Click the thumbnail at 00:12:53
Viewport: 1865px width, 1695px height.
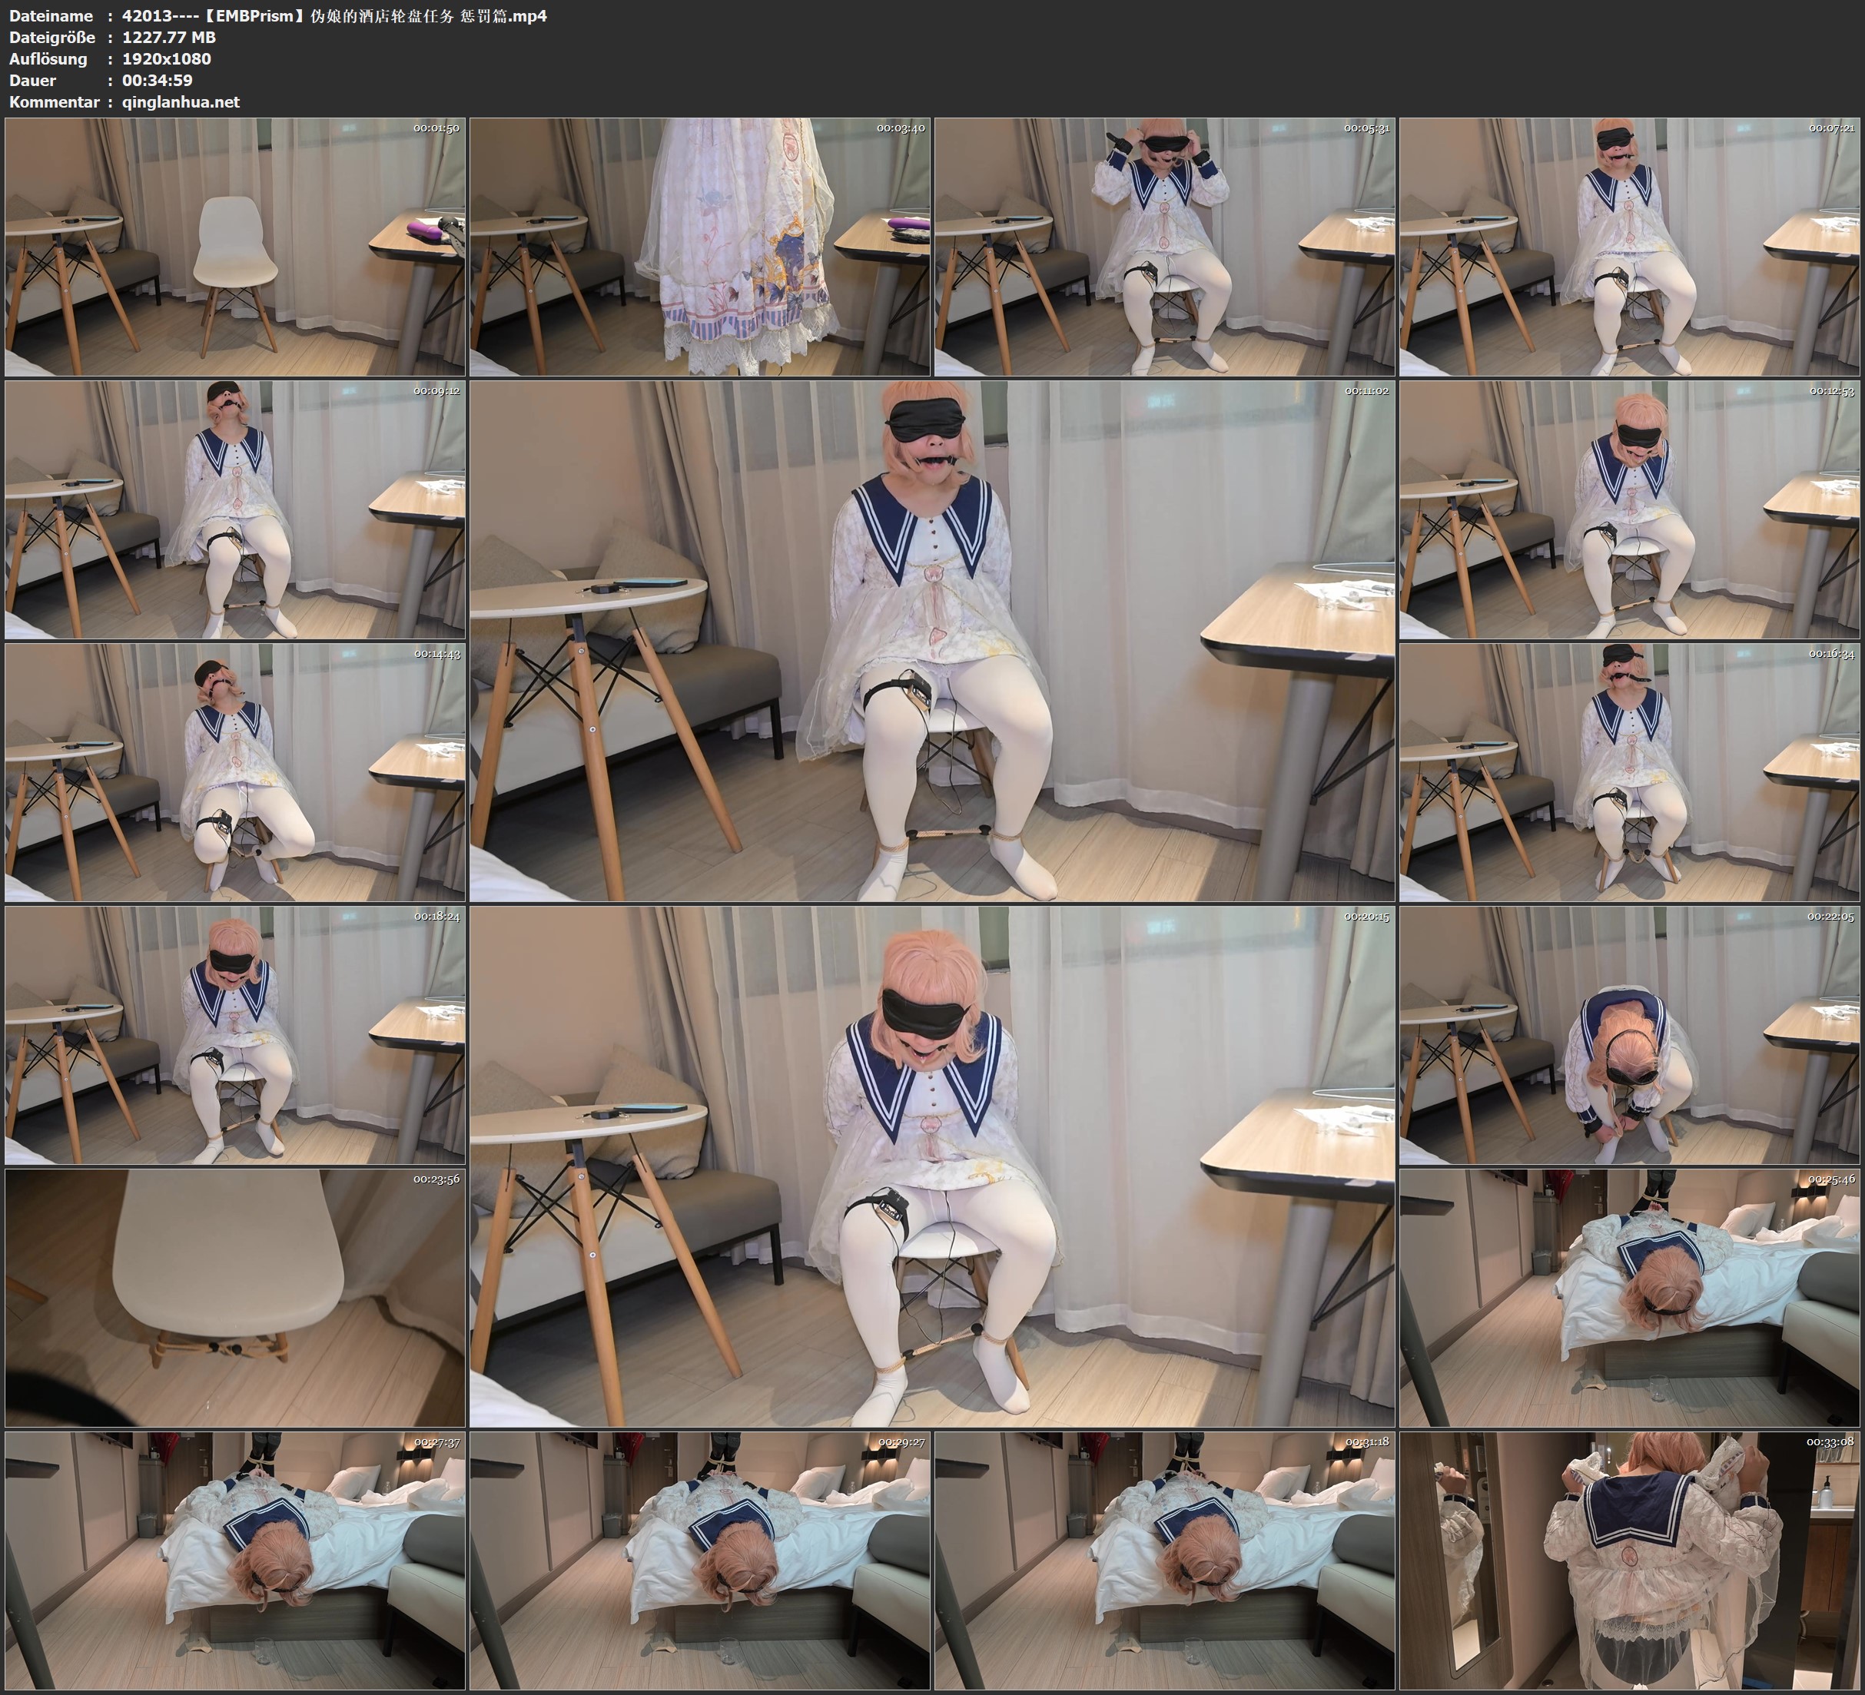pos(1629,509)
